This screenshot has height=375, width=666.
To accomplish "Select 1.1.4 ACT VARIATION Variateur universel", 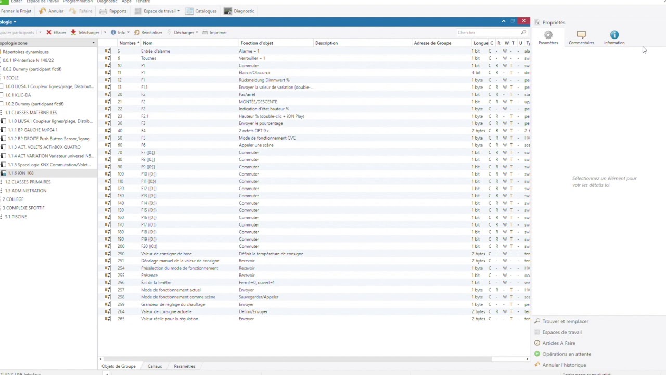I will click(50, 156).
